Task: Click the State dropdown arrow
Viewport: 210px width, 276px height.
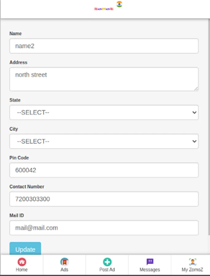Action: click(194, 113)
